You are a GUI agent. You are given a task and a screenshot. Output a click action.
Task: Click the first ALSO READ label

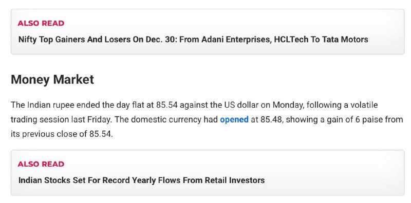[x=41, y=23]
